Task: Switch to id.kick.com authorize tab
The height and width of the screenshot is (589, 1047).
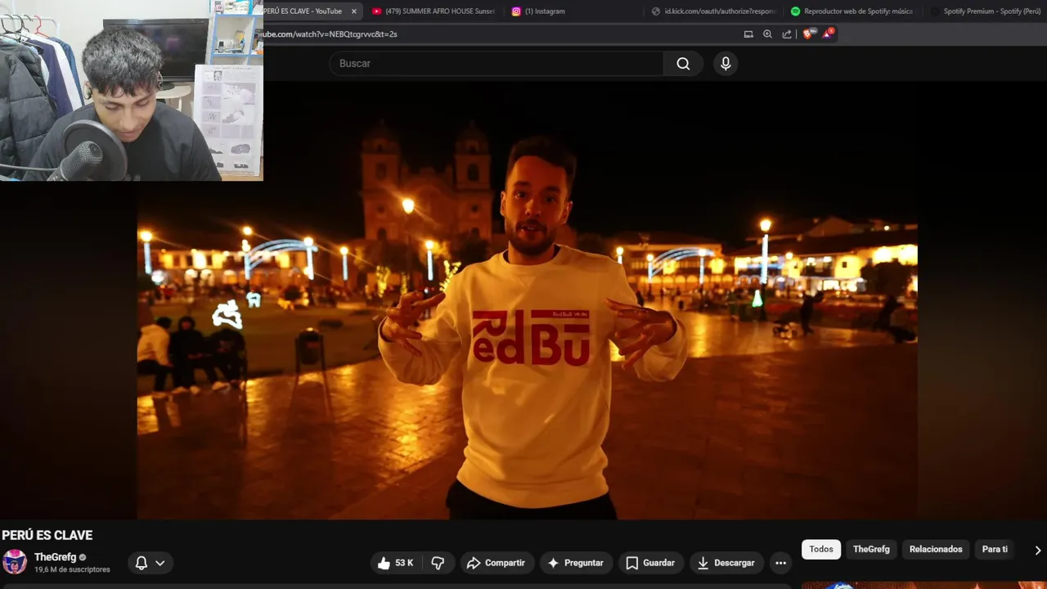Action: coord(712,11)
